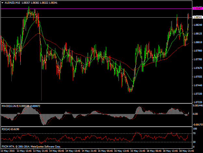Select the RSI level 100 label
The height and width of the screenshot is (153, 203).
coord(195,129)
